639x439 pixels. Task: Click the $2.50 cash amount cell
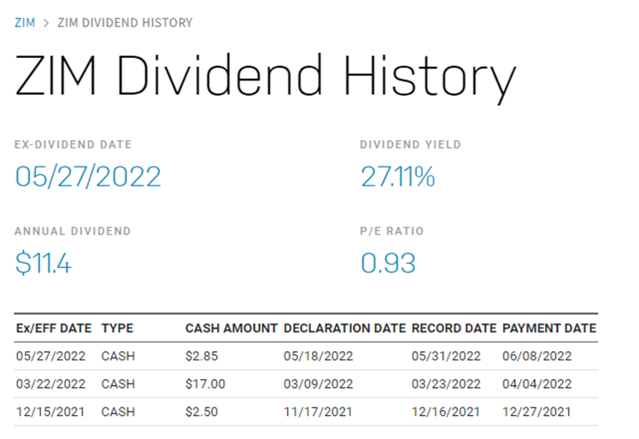pos(202,412)
